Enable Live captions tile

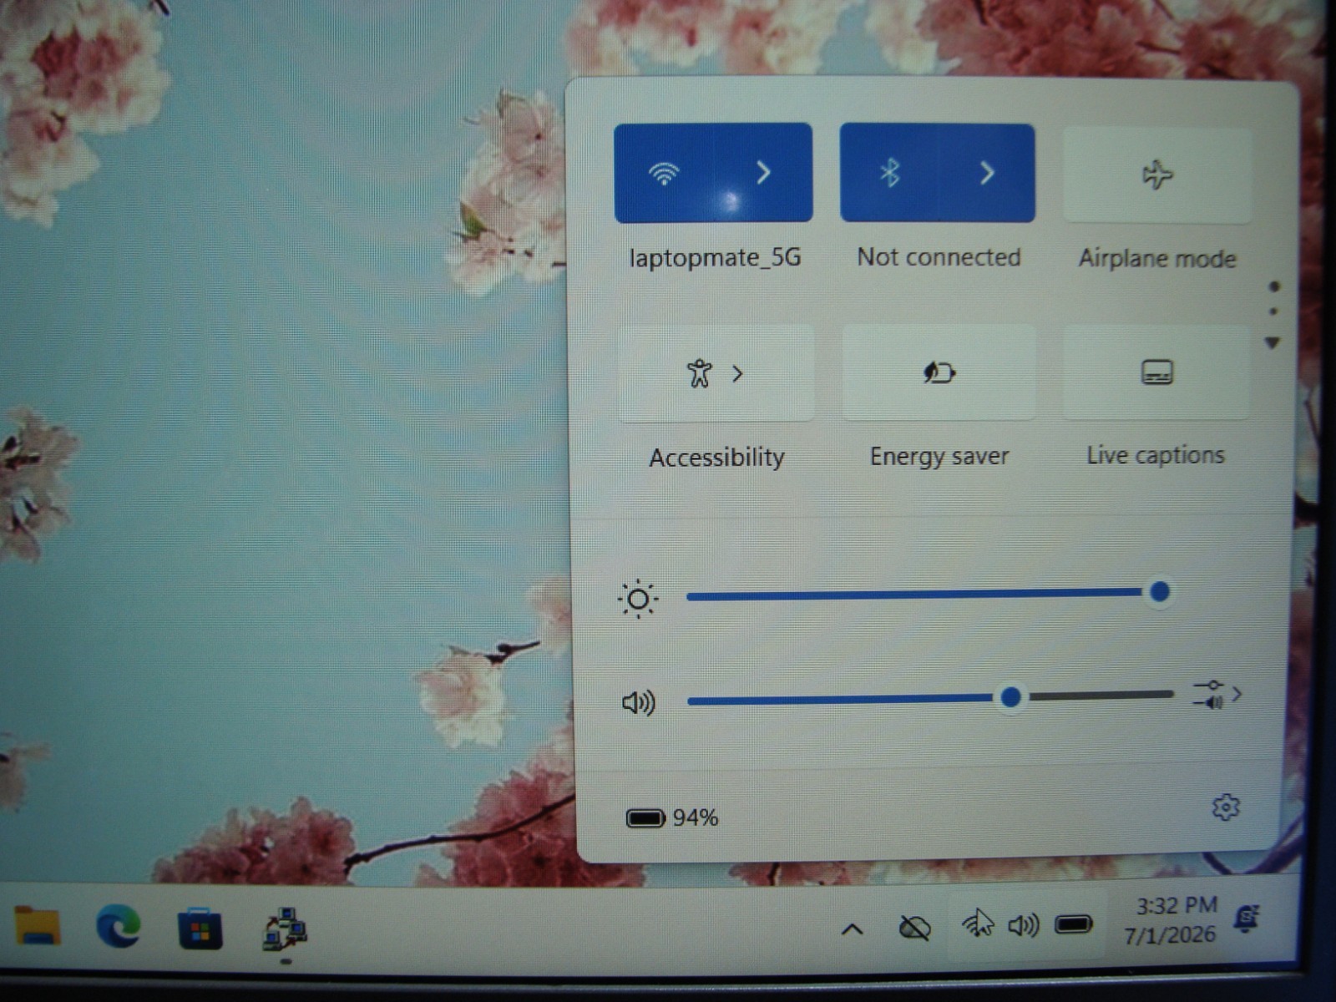1156,372
